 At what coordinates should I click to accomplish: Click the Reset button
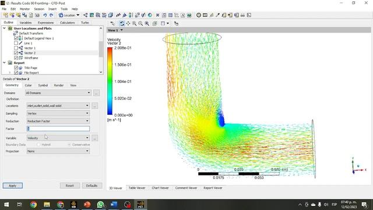click(69, 185)
